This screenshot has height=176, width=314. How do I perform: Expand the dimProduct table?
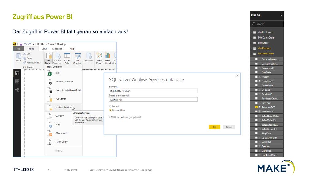click(251, 48)
